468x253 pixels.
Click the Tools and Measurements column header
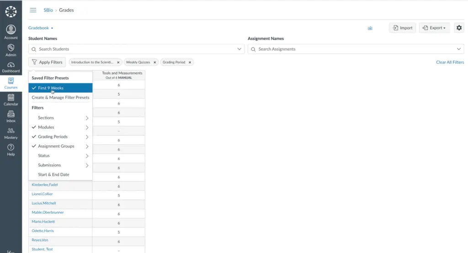click(x=119, y=75)
